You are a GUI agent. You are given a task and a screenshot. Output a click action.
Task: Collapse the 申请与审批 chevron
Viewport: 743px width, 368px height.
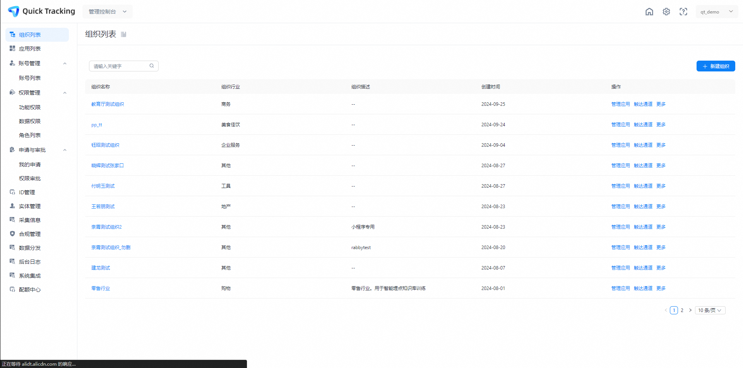click(65, 150)
